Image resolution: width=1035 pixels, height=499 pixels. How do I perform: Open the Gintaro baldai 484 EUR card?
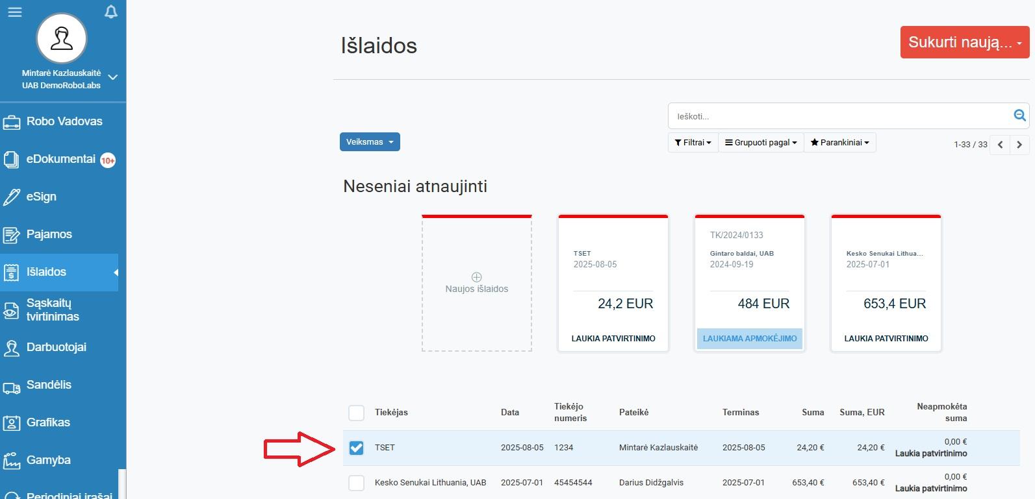point(750,284)
